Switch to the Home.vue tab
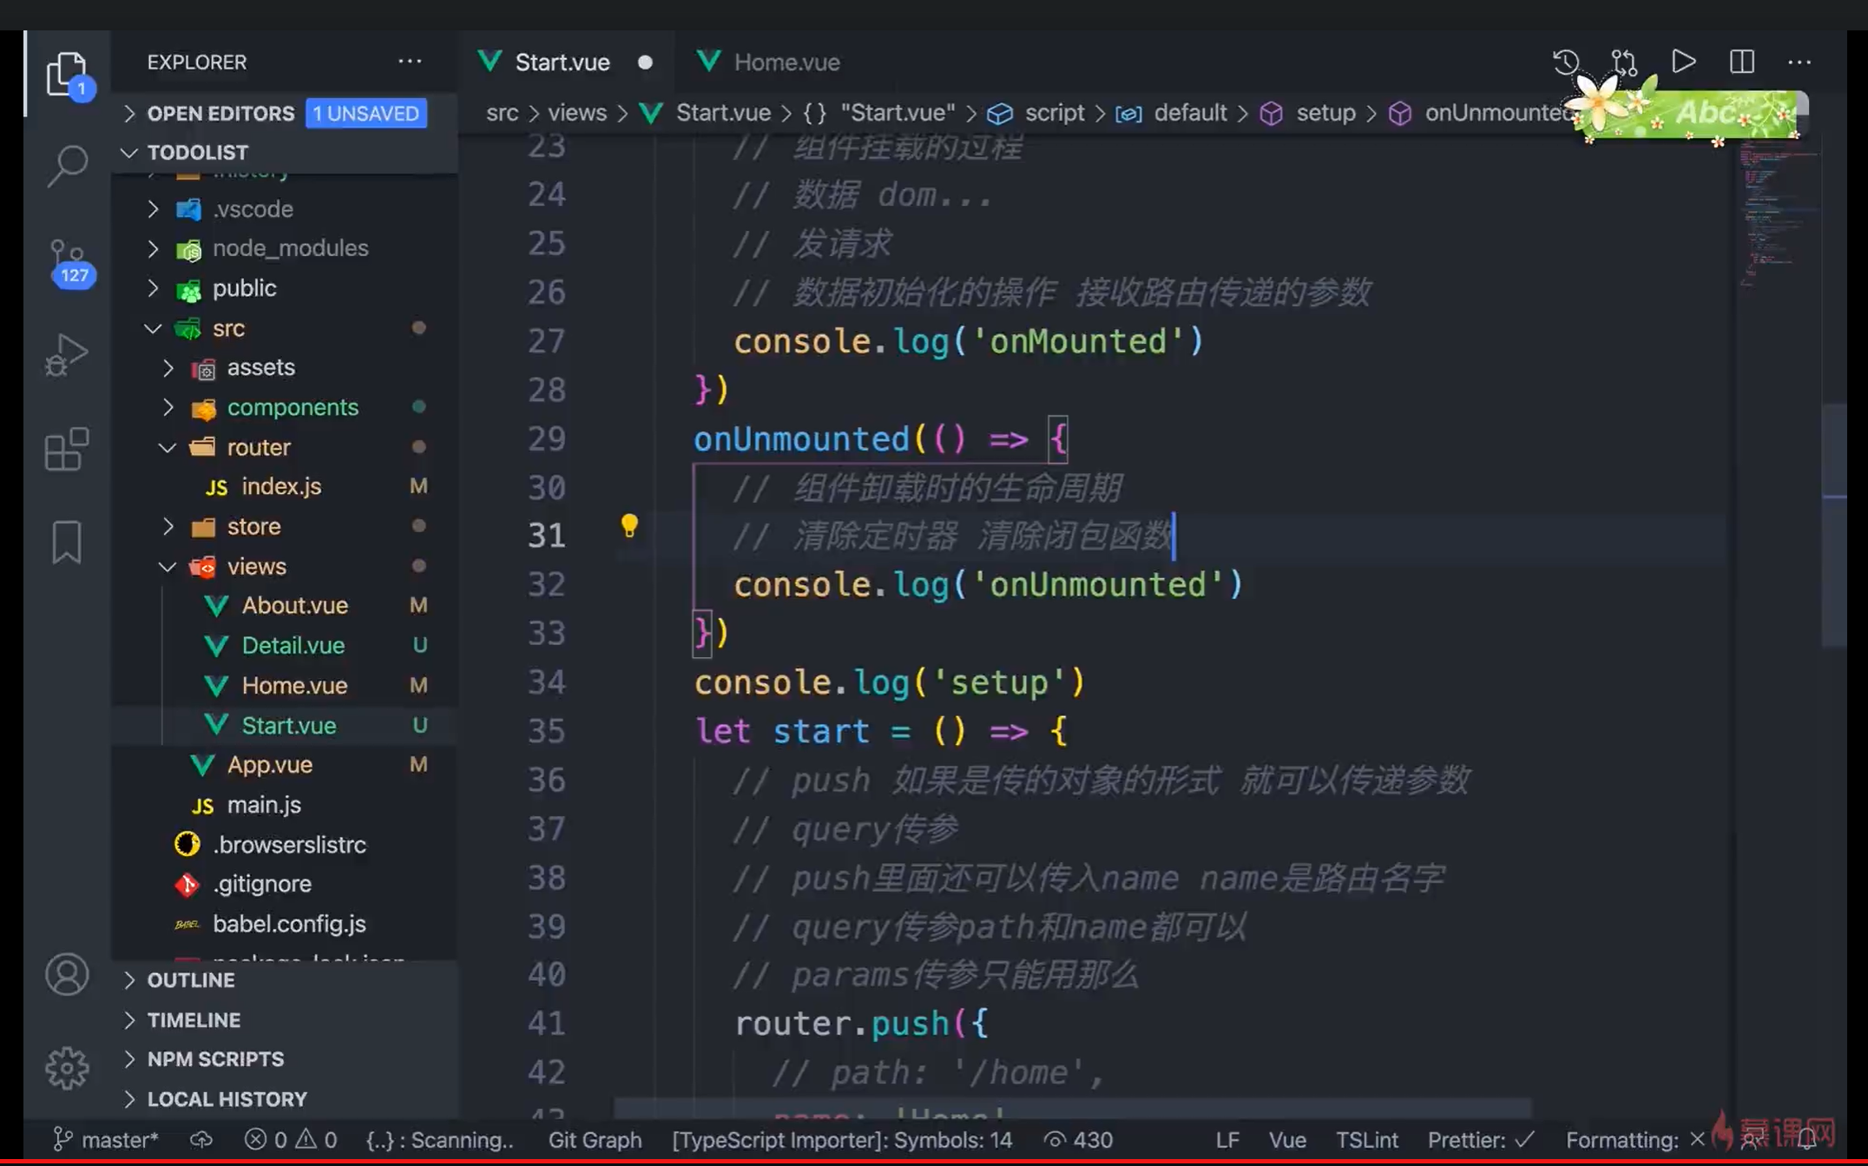Viewport: 1868px width, 1166px height. point(785,63)
